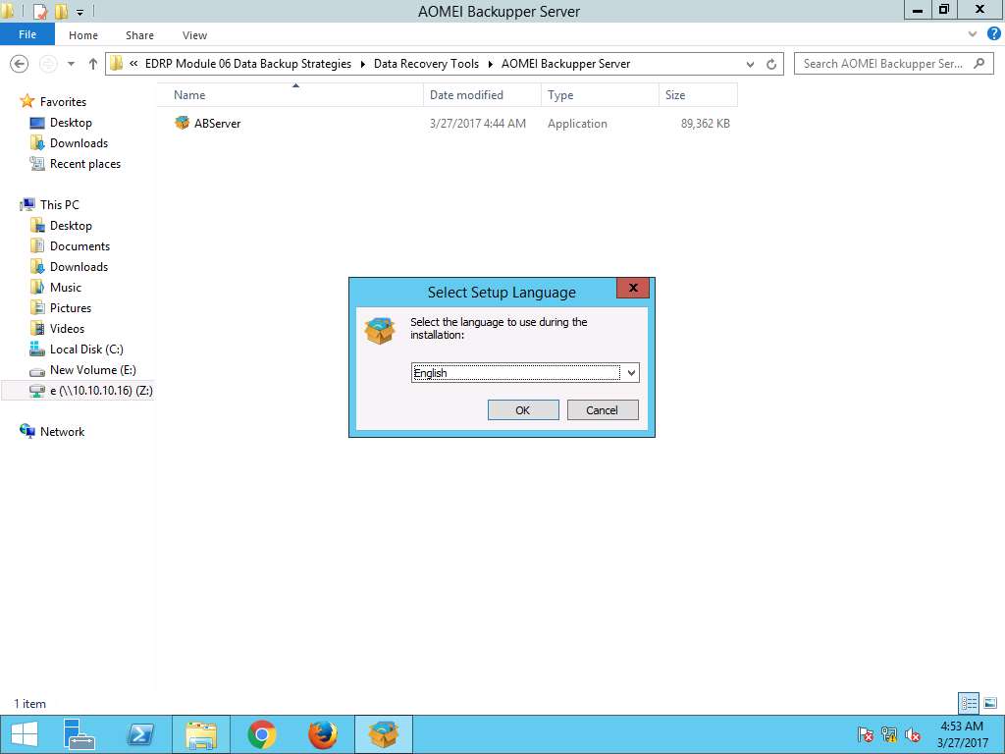Confirm English by clicking OK

click(523, 410)
